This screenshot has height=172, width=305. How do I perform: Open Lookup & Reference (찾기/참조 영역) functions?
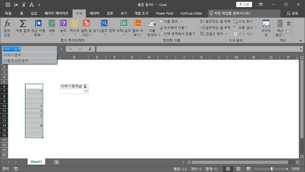(104, 28)
